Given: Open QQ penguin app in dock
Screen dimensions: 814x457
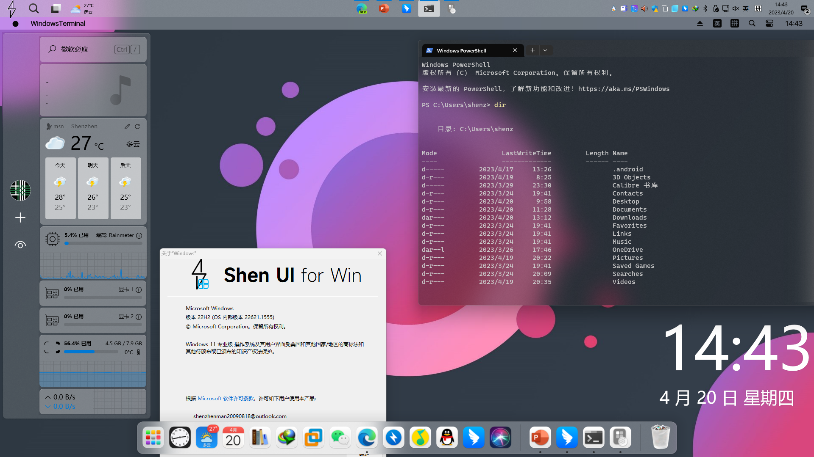Looking at the screenshot, I should tap(447, 438).
